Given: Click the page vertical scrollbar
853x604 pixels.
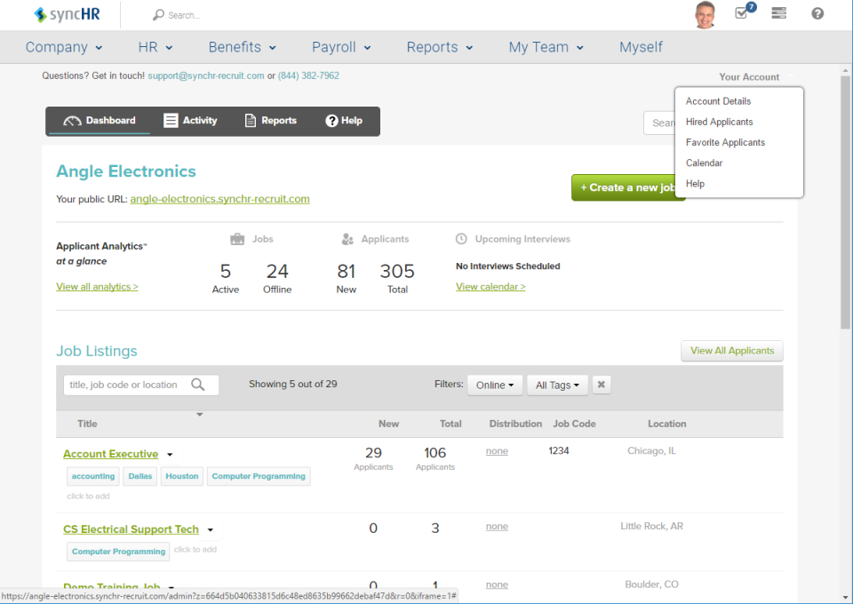Looking at the screenshot, I should pyautogui.click(x=845, y=201).
